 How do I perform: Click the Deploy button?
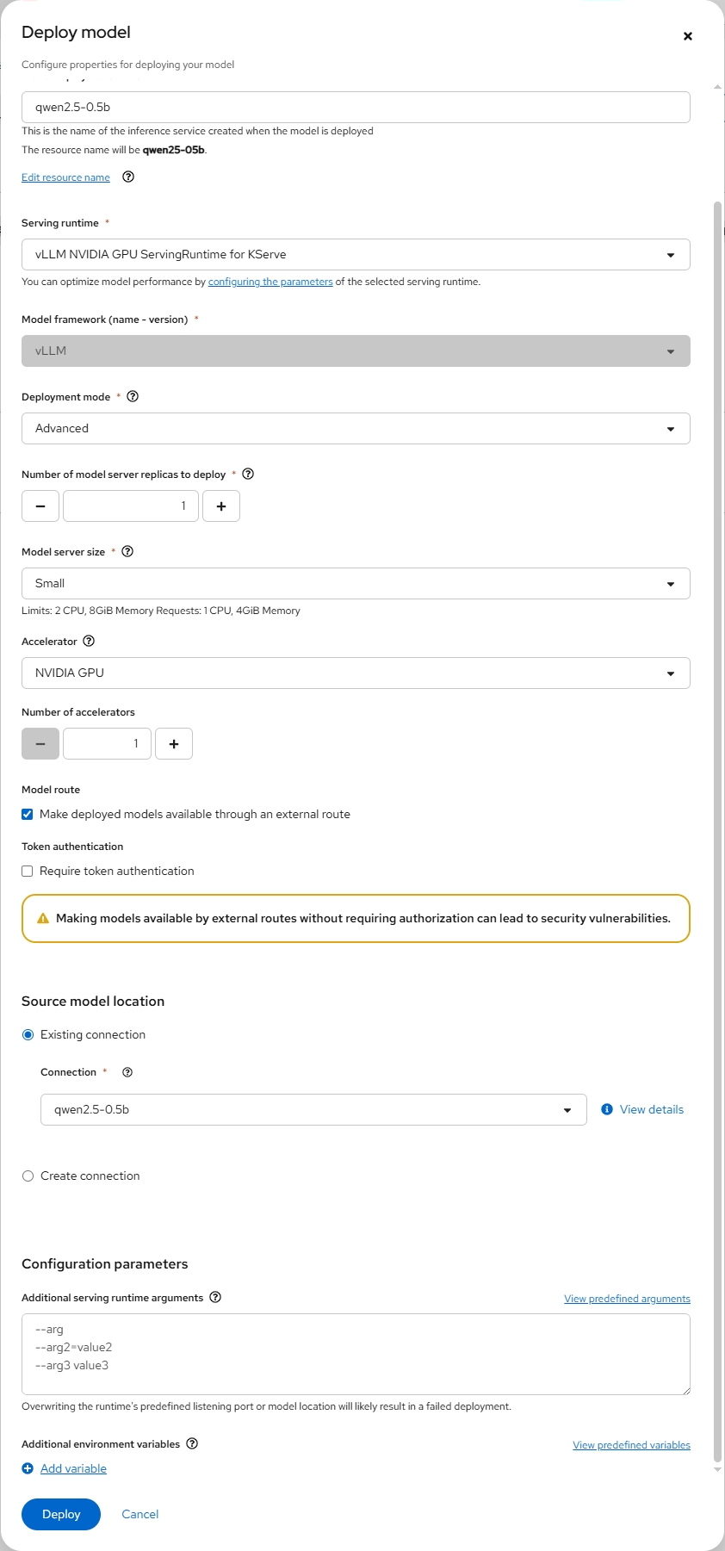click(x=61, y=1514)
